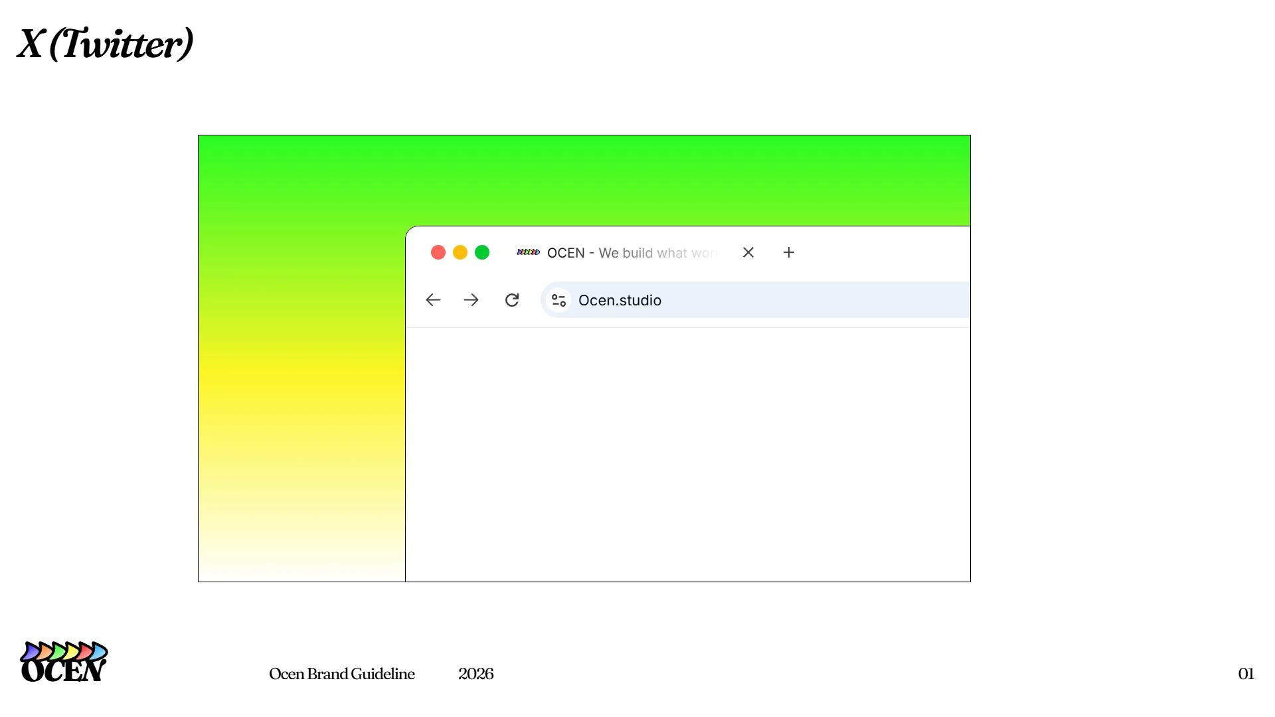Click the green maximize window dot
Viewport: 1275px width, 717px height.
[482, 252]
